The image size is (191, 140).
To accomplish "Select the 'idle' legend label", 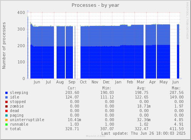I will point(14,97).
